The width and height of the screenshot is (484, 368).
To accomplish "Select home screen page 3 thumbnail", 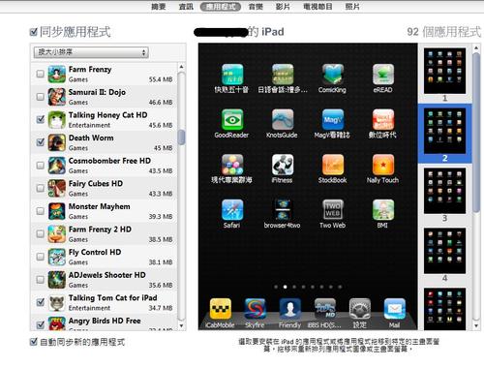I will tap(444, 191).
